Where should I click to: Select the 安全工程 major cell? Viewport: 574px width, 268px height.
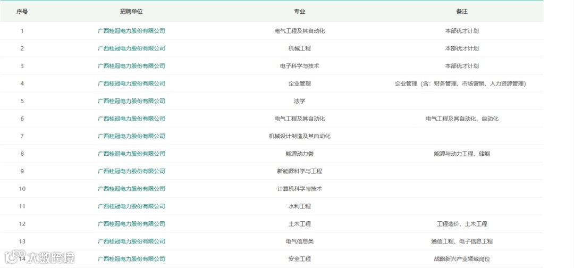click(299, 259)
